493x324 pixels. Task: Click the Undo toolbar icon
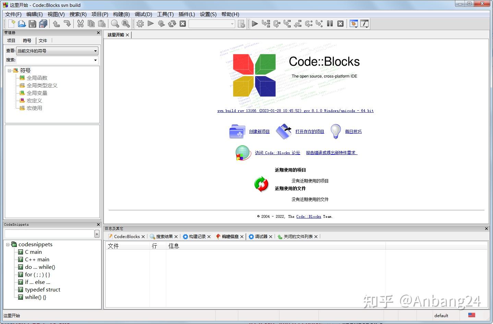point(56,23)
